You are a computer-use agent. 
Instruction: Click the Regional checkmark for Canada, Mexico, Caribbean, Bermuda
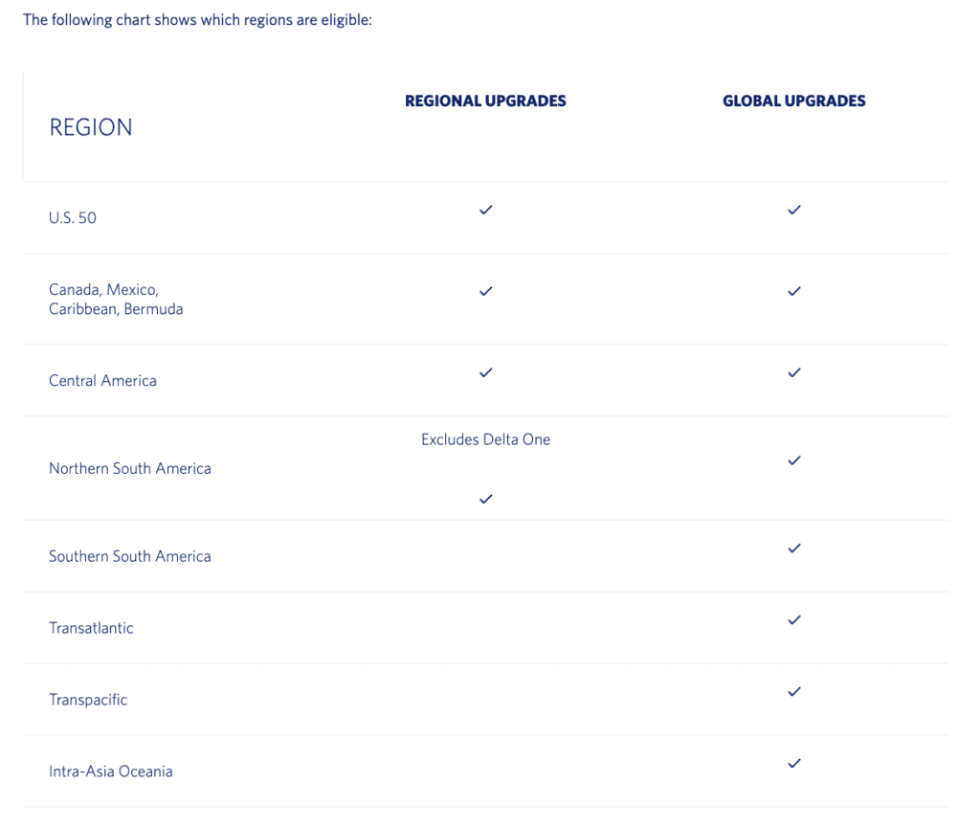click(485, 291)
